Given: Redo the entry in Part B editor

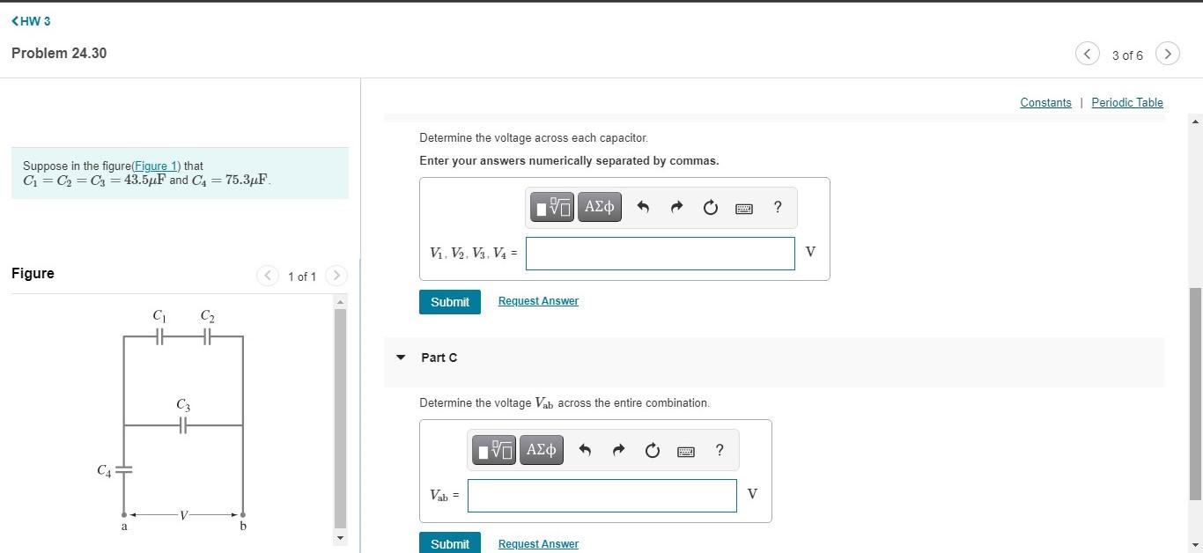Looking at the screenshot, I should 676,206.
